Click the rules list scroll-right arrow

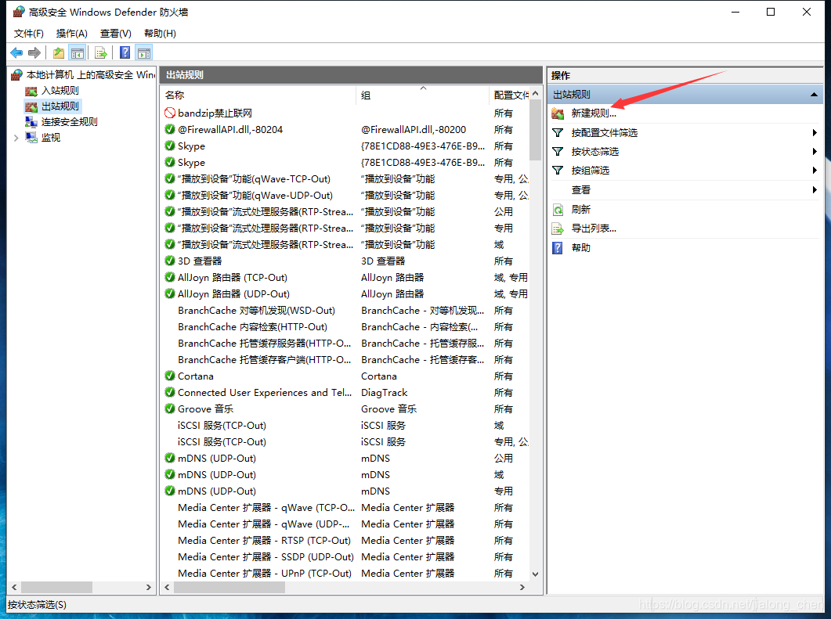pos(522,587)
